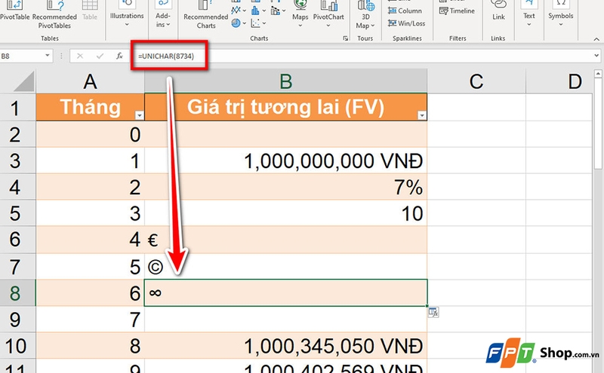Insert a Win/Loss sparkline
604x373 pixels.
click(x=406, y=23)
